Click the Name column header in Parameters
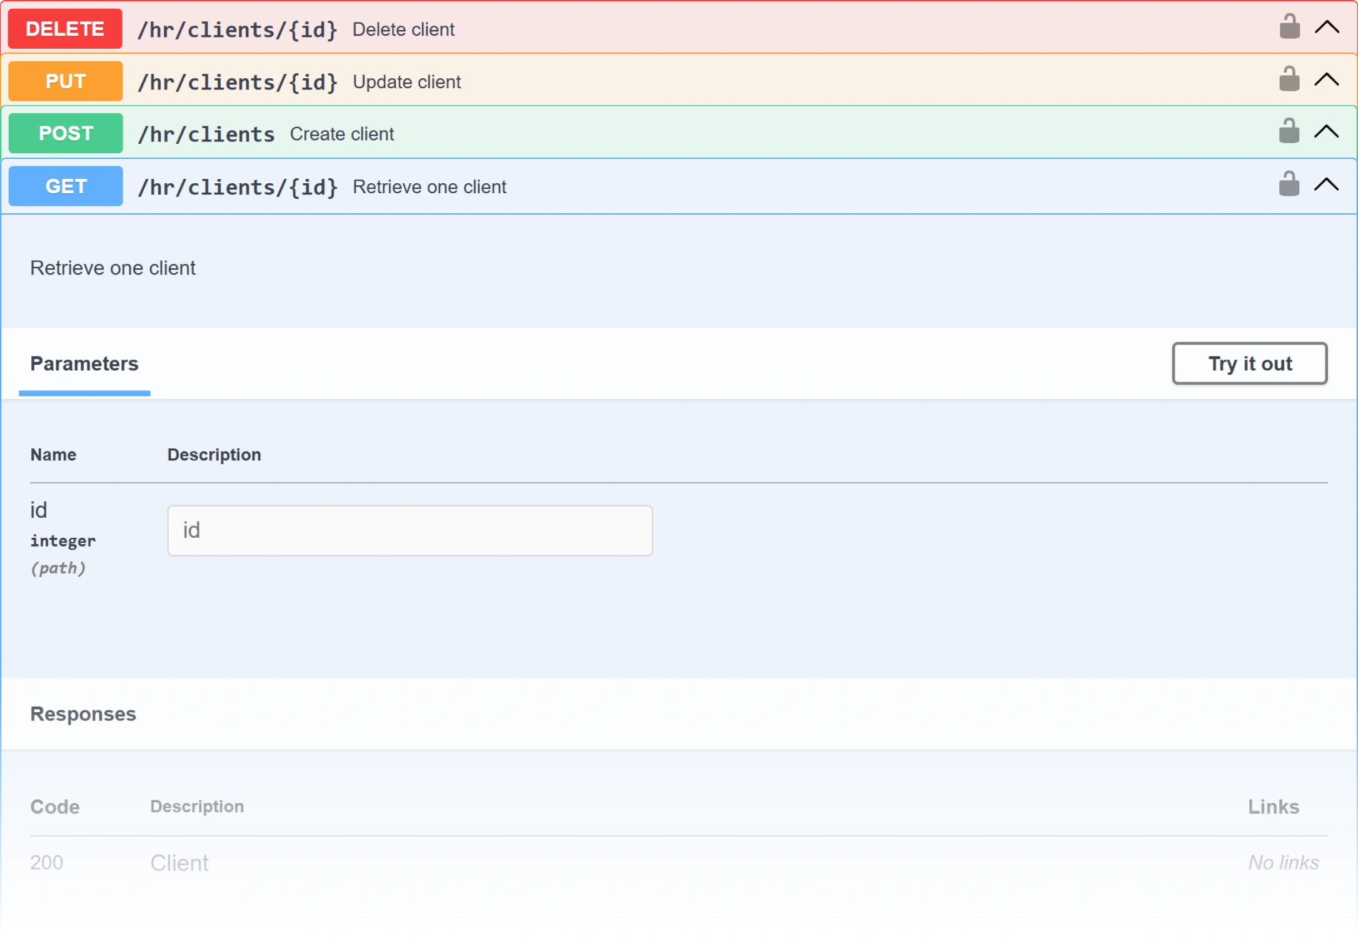The width and height of the screenshot is (1358, 938). (54, 455)
